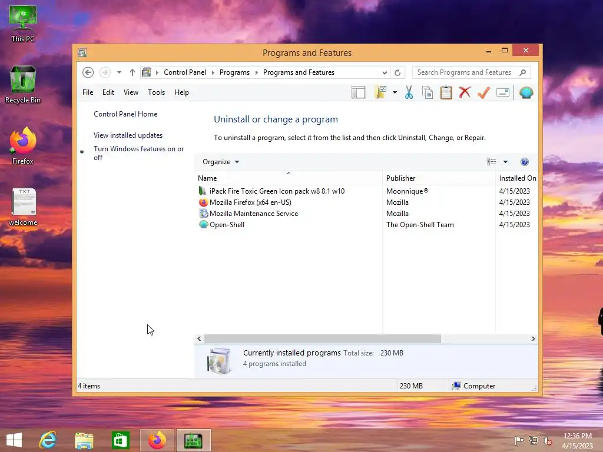The height and width of the screenshot is (452, 603).
Task: Open the dropdown arrow beside Folder Options
Action: pos(395,92)
